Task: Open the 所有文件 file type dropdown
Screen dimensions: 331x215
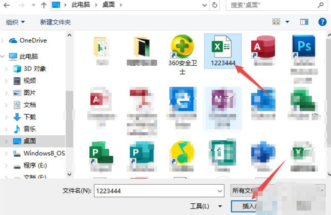Action: coord(277,191)
